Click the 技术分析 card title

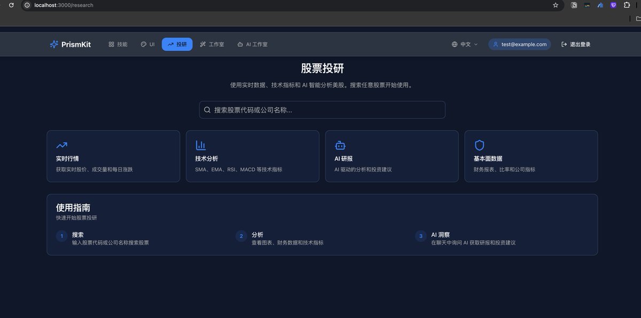click(207, 158)
